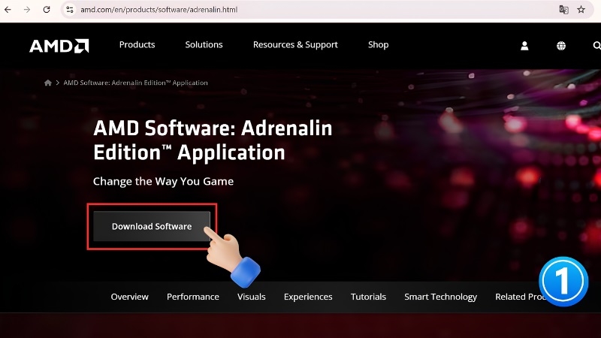Click the Download Software button
Screen dimensions: 601x338
152,227
